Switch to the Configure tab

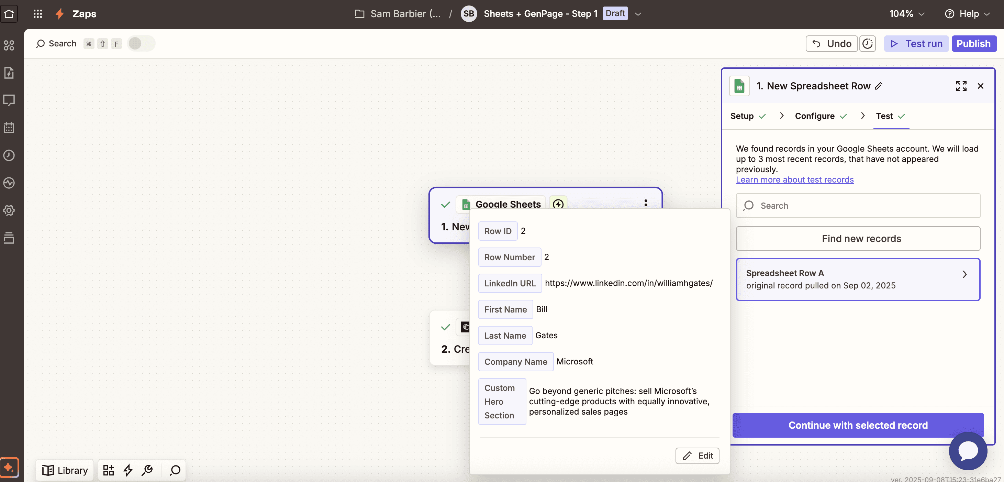tap(814, 116)
